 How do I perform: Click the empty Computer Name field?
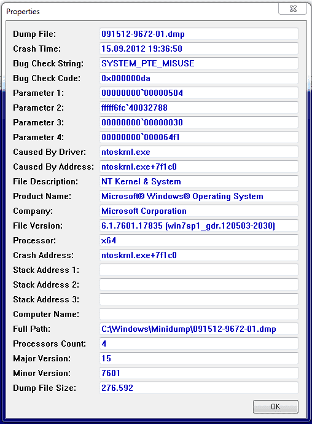(x=199, y=314)
